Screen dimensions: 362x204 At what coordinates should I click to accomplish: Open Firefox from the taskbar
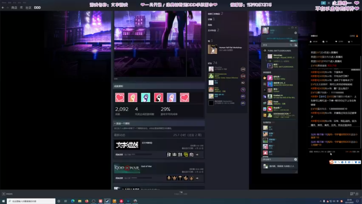coord(86,201)
